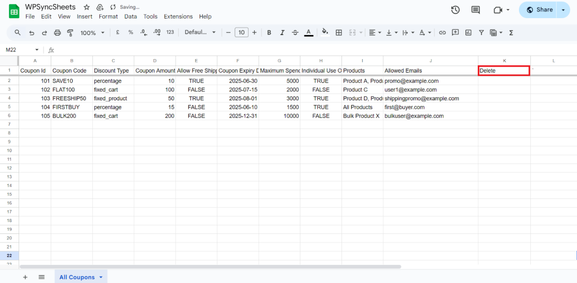This screenshot has height=283, width=577.
Task: Open the View menu
Action: click(x=64, y=16)
